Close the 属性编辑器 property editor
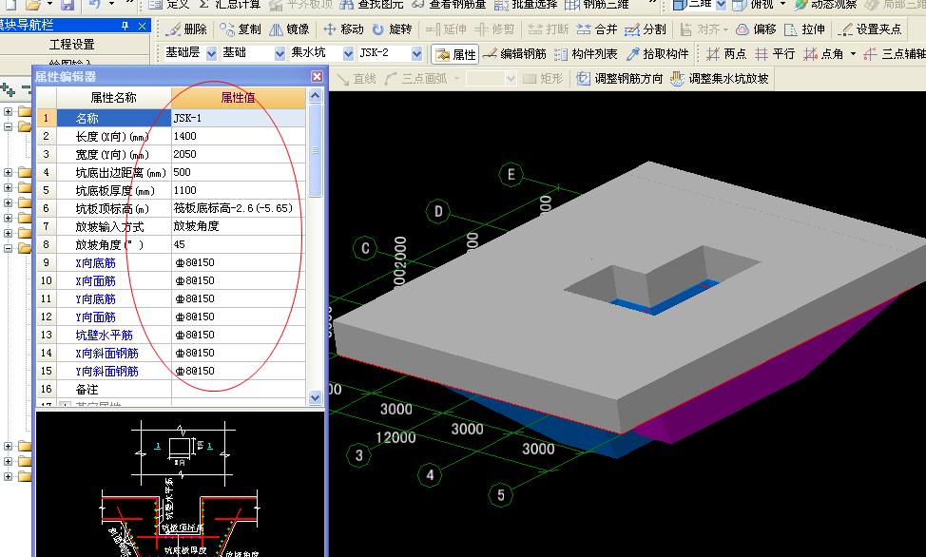 [x=318, y=76]
